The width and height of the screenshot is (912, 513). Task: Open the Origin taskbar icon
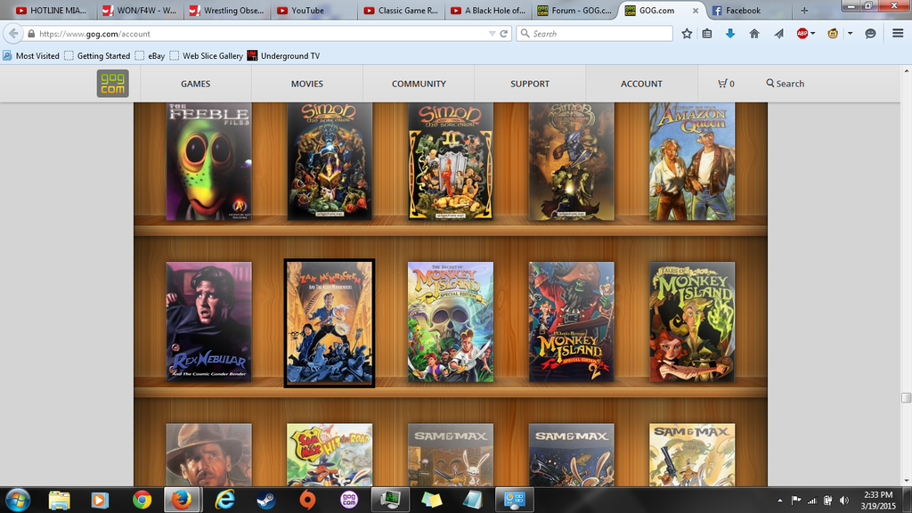click(x=307, y=501)
